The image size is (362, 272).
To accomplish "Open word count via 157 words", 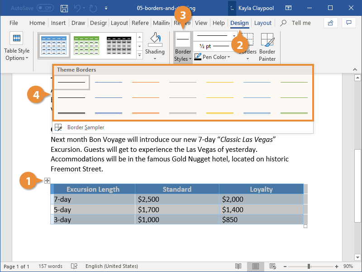I will click(x=50, y=266).
